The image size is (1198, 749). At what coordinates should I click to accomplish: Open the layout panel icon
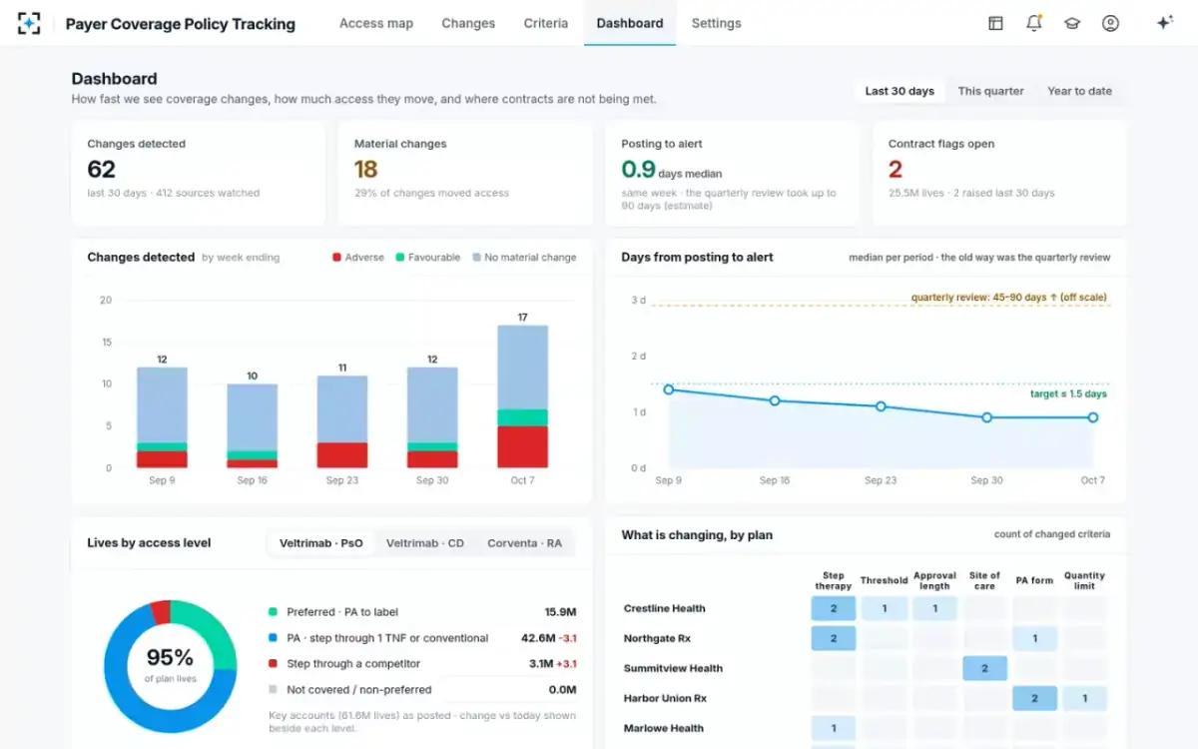point(995,23)
